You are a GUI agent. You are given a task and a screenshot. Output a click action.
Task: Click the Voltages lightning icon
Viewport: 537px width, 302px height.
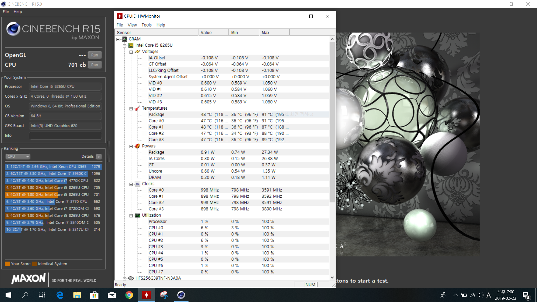[x=137, y=52]
